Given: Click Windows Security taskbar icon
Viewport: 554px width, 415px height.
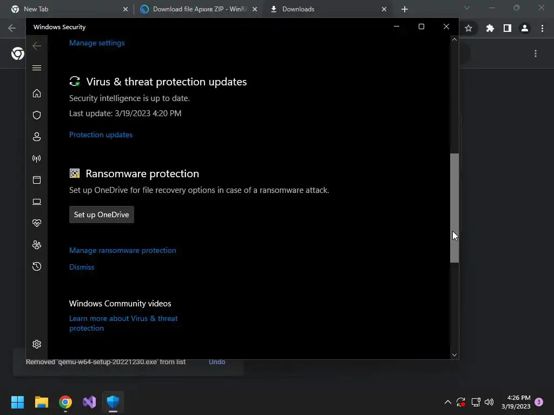Looking at the screenshot, I should [x=113, y=402].
